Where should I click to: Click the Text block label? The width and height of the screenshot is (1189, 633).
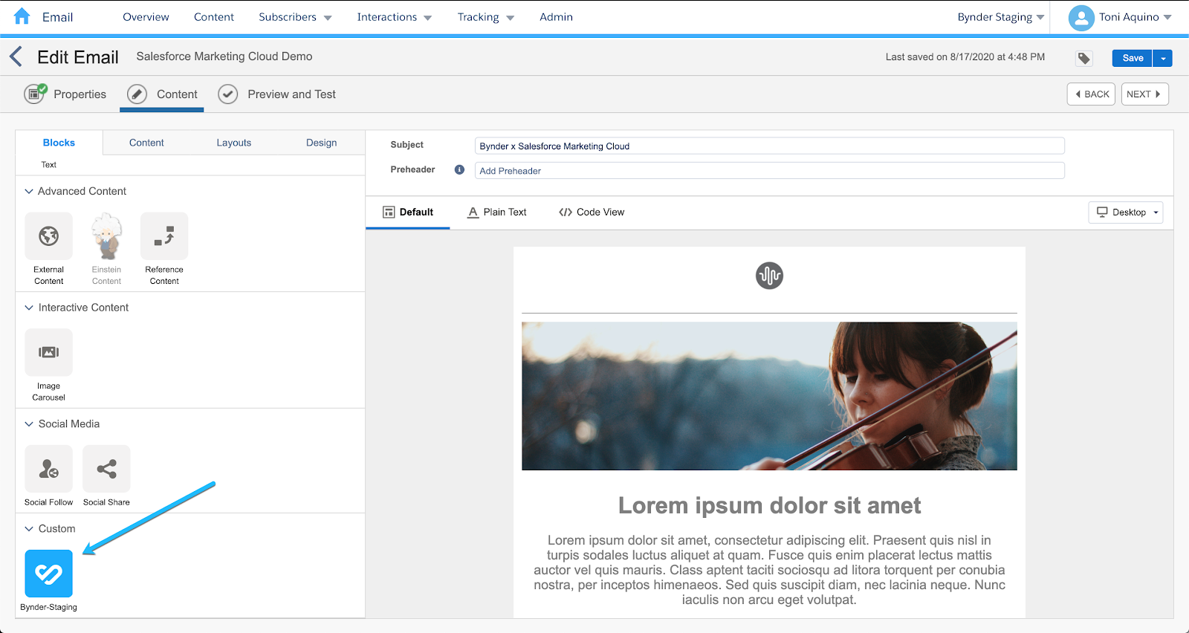(x=49, y=165)
